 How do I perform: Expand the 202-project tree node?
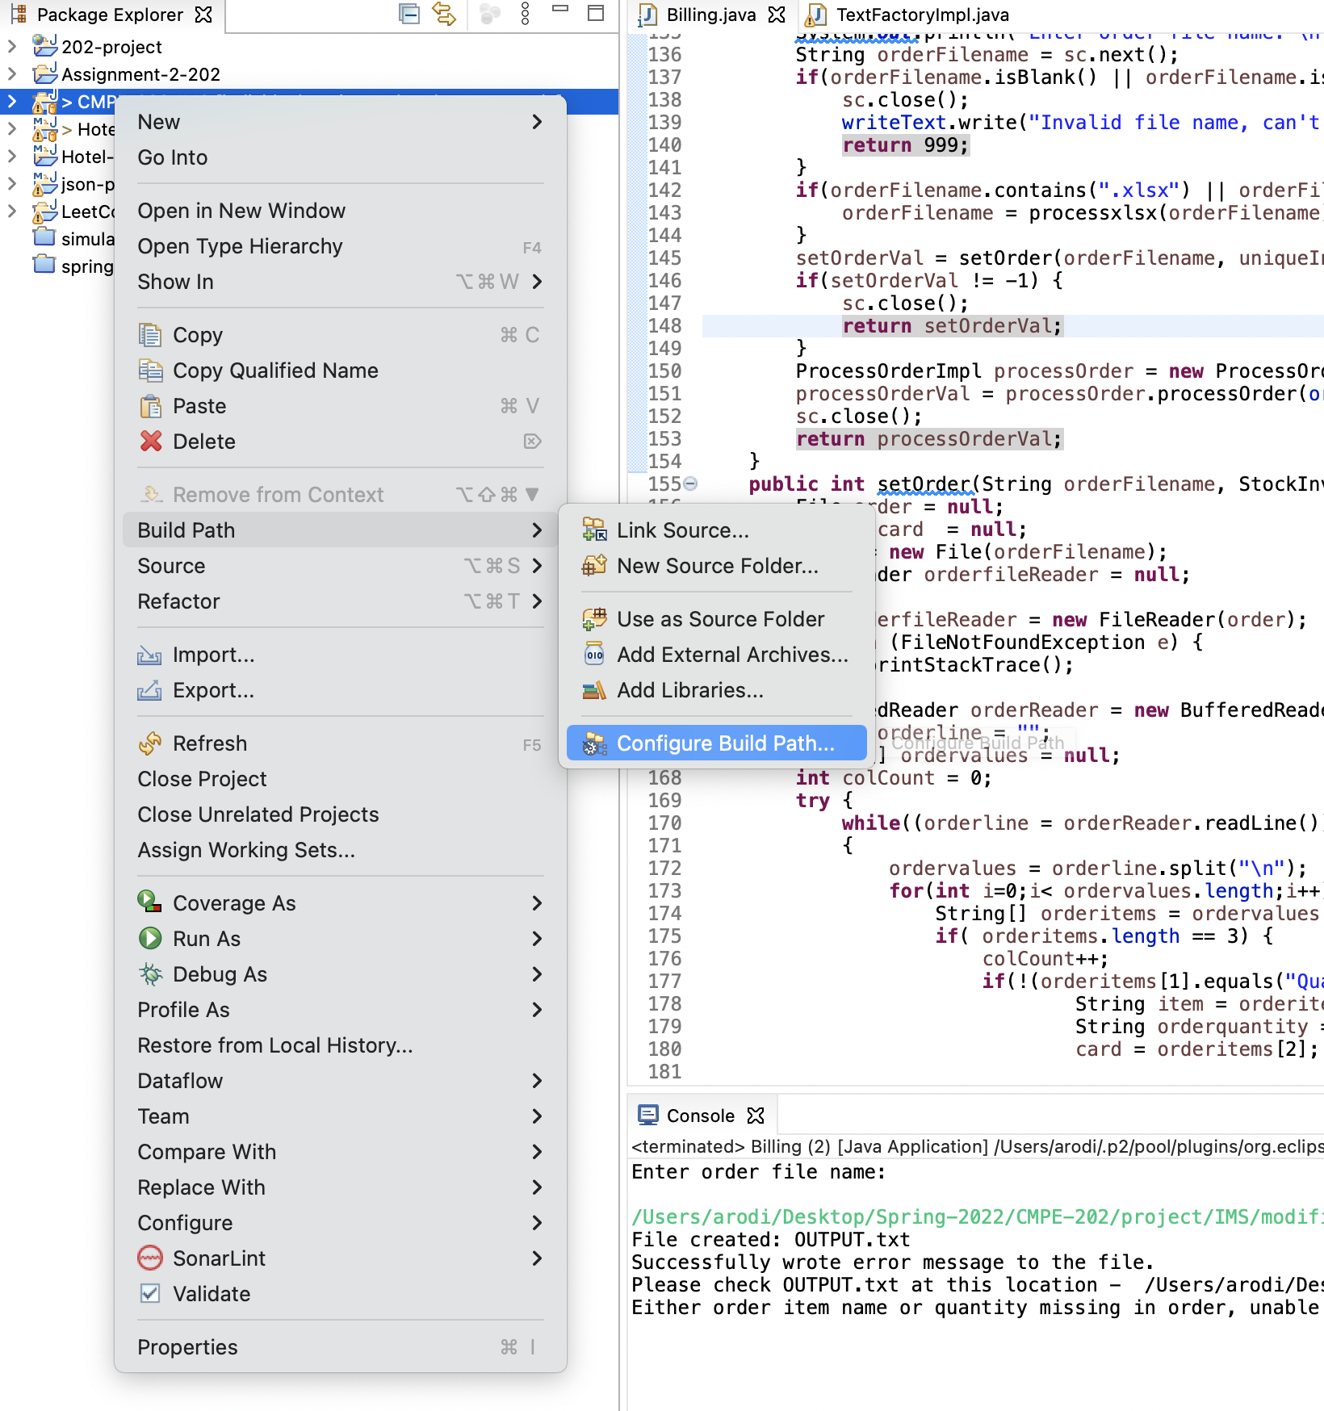[11, 46]
